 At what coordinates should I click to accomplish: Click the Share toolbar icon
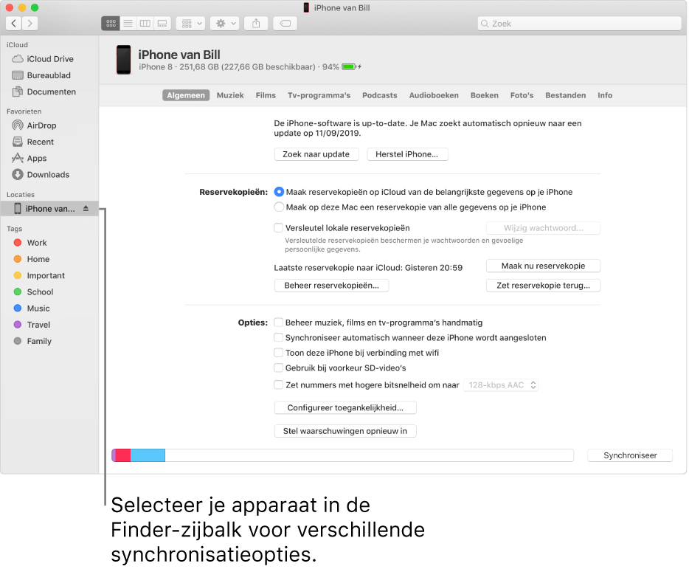point(256,24)
